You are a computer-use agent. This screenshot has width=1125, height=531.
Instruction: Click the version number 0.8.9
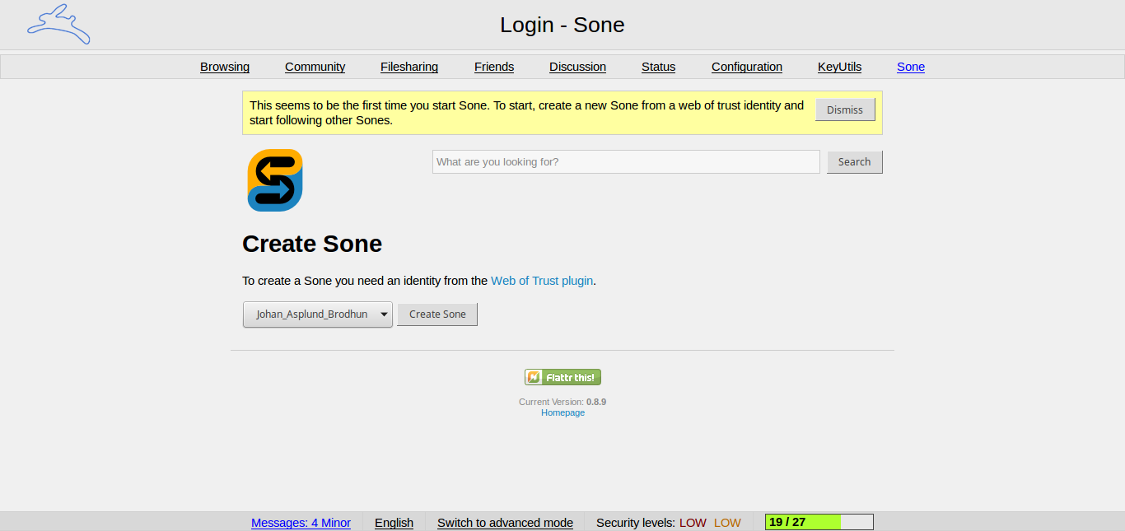(596, 402)
